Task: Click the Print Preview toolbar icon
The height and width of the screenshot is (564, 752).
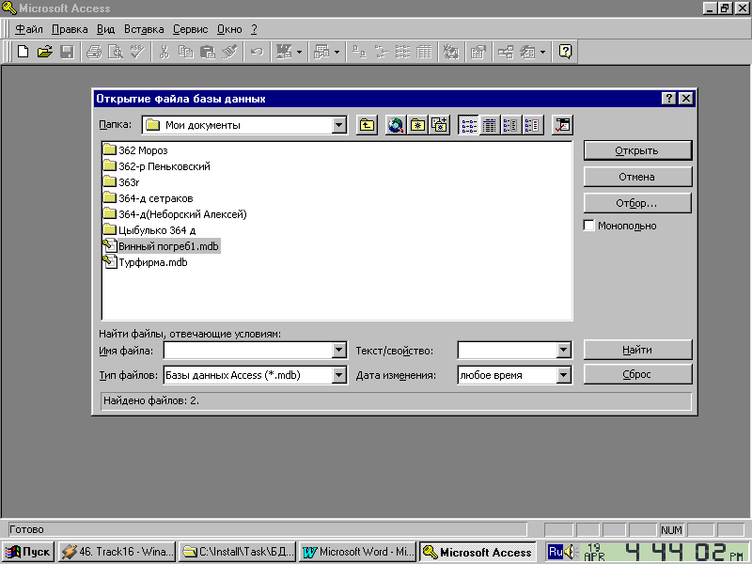Action: tap(116, 52)
